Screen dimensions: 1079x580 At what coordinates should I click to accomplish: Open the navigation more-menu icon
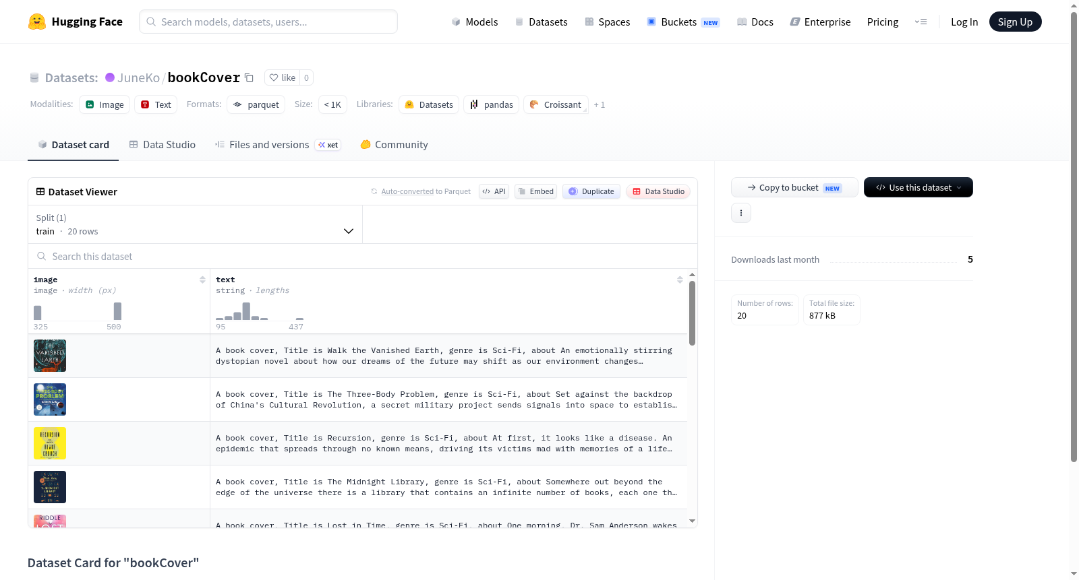pyautogui.click(x=921, y=22)
